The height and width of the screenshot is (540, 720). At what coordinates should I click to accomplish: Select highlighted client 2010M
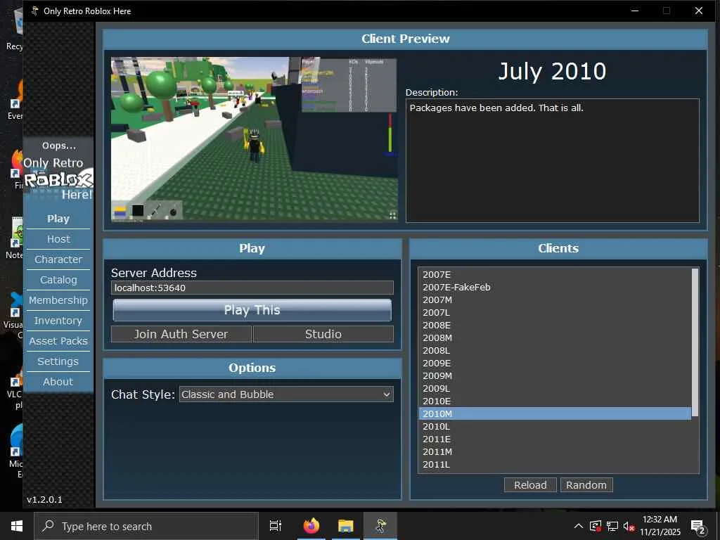coord(555,413)
